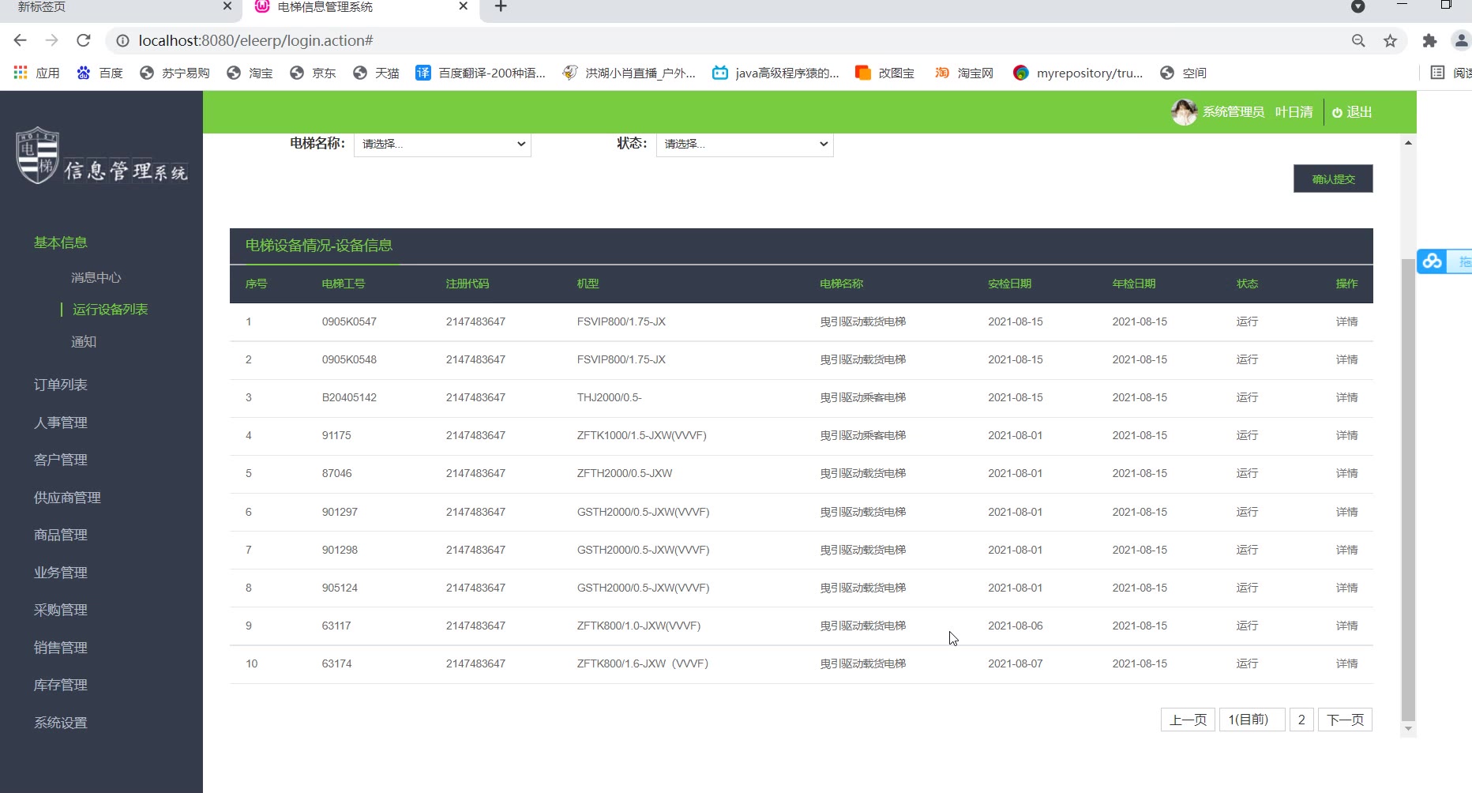The width and height of the screenshot is (1472, 793).
Task: Open the 销售管理 menu
Action: 61,648
